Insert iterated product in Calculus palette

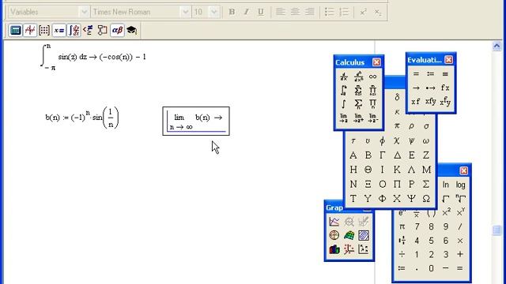point(372,91)
